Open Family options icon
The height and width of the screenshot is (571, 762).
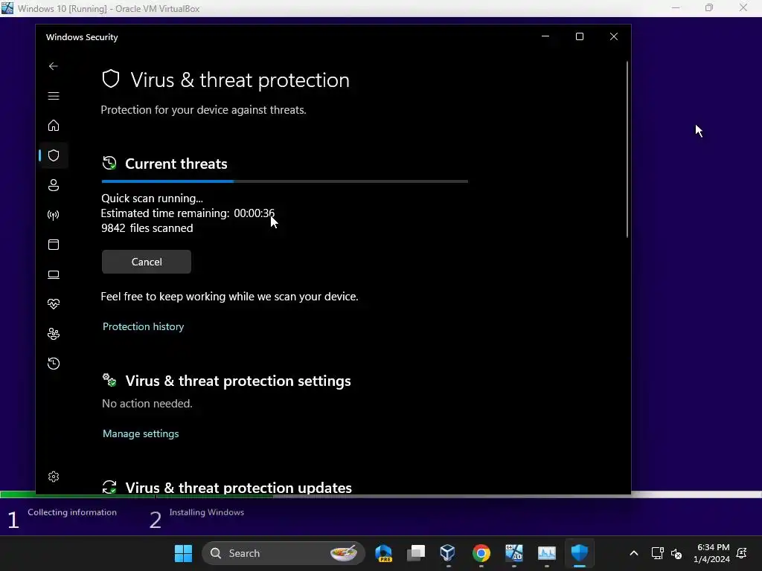click(x=54, y=334)
